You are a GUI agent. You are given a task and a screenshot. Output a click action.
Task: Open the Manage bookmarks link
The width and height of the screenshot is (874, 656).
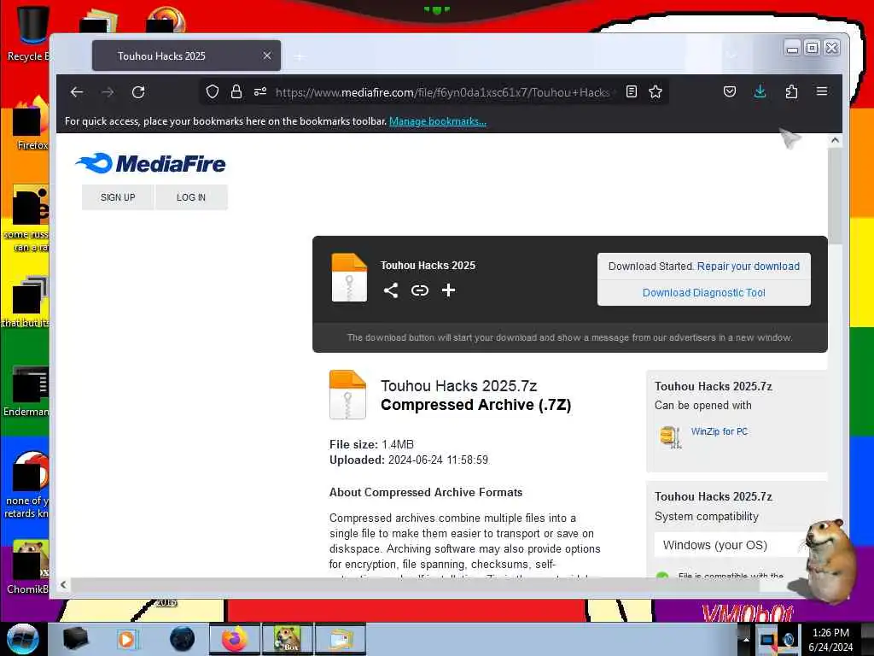coord(438,121)
